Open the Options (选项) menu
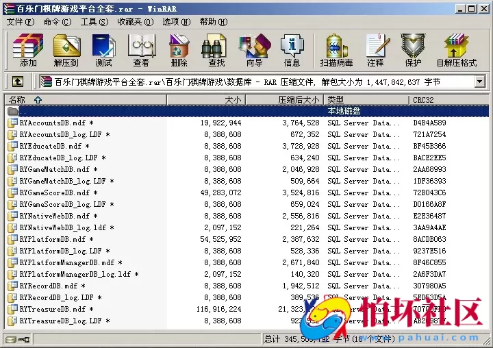493x348 pixels. (177, 22)
